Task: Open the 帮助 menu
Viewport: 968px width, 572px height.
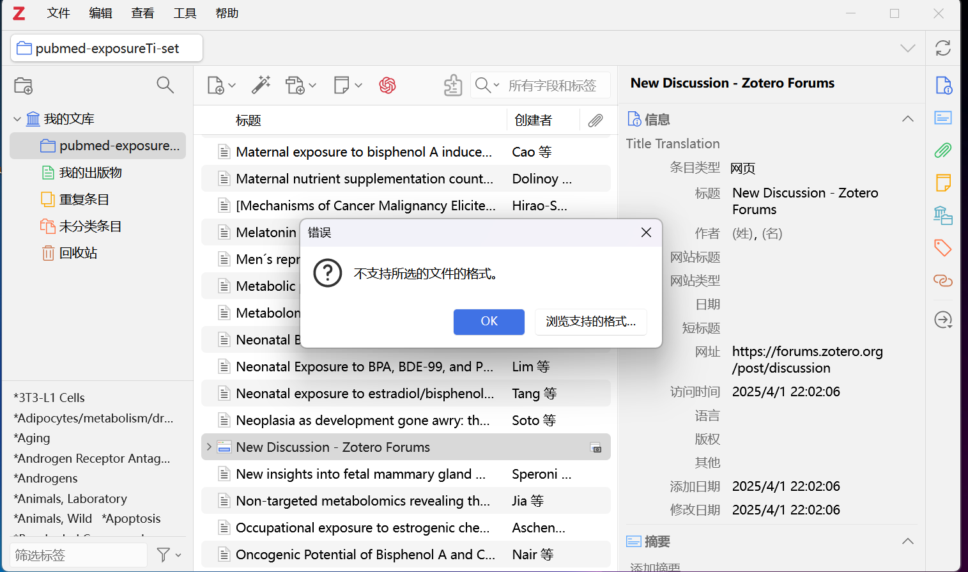Action: pos(227,13)
